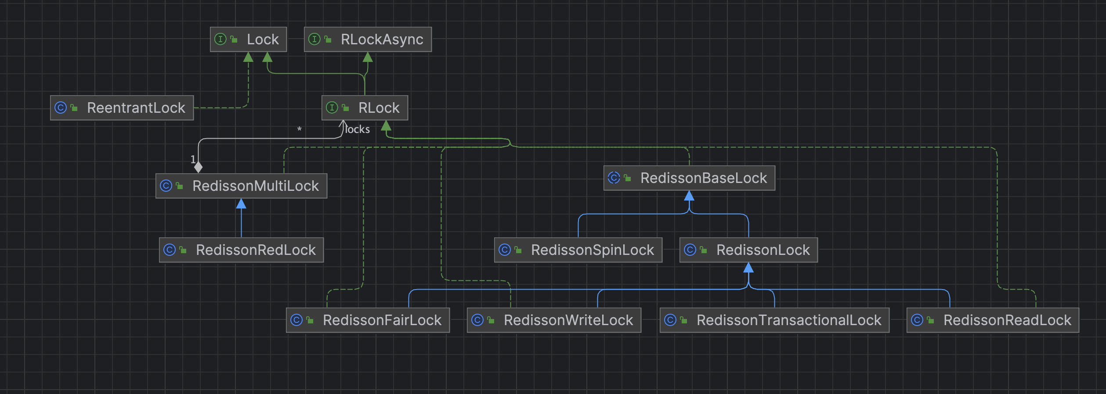Click the public visibility icon on Lock
1106x394 pixels.
coord(234,39)
